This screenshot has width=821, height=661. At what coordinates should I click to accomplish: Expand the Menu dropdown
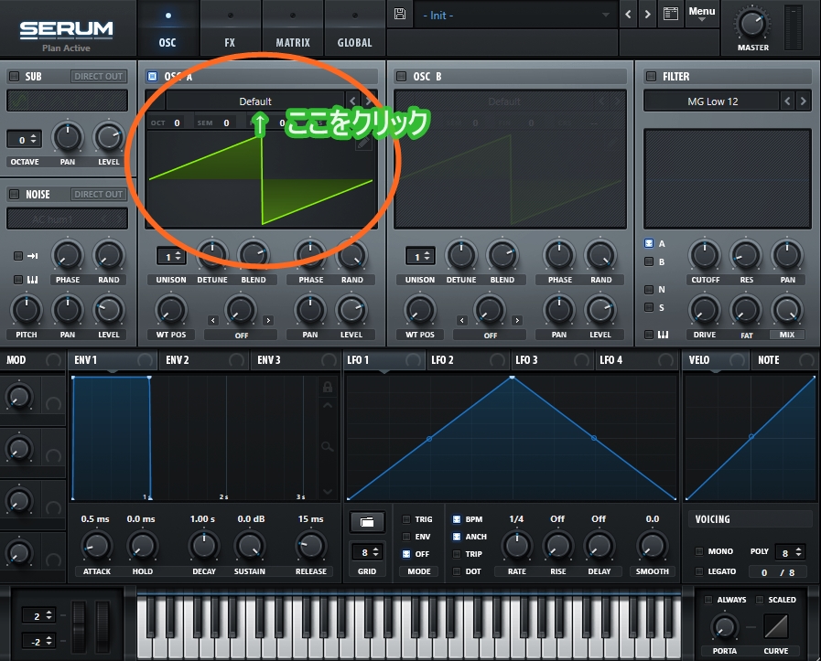(x=702, y=14)
